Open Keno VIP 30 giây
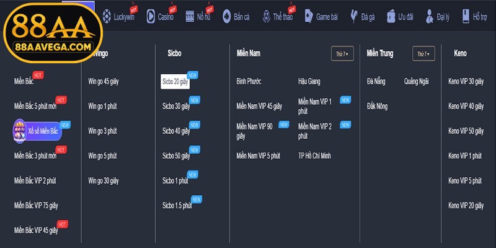Screen dimensions: 496x248 click(x=465, y=81)
